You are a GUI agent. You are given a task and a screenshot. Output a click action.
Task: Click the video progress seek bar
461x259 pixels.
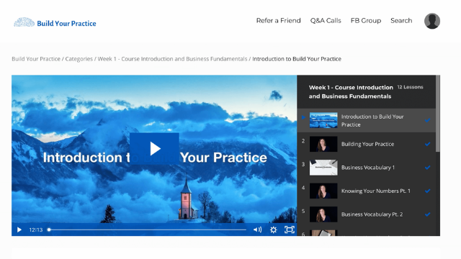coord(148,230)
